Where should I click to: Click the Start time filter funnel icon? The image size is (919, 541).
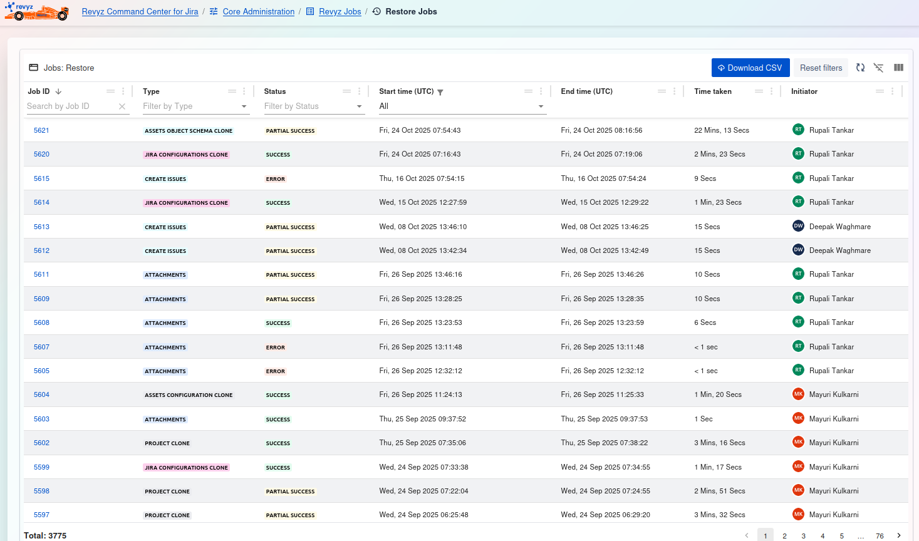point(440,92)
